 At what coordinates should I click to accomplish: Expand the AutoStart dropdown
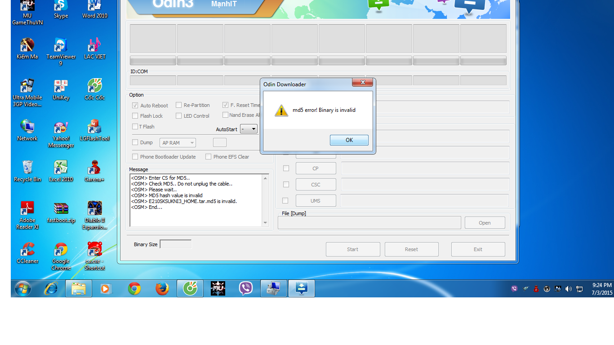tap(249, 129)
